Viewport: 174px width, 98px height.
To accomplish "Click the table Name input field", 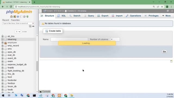I will tap(69, 39).
